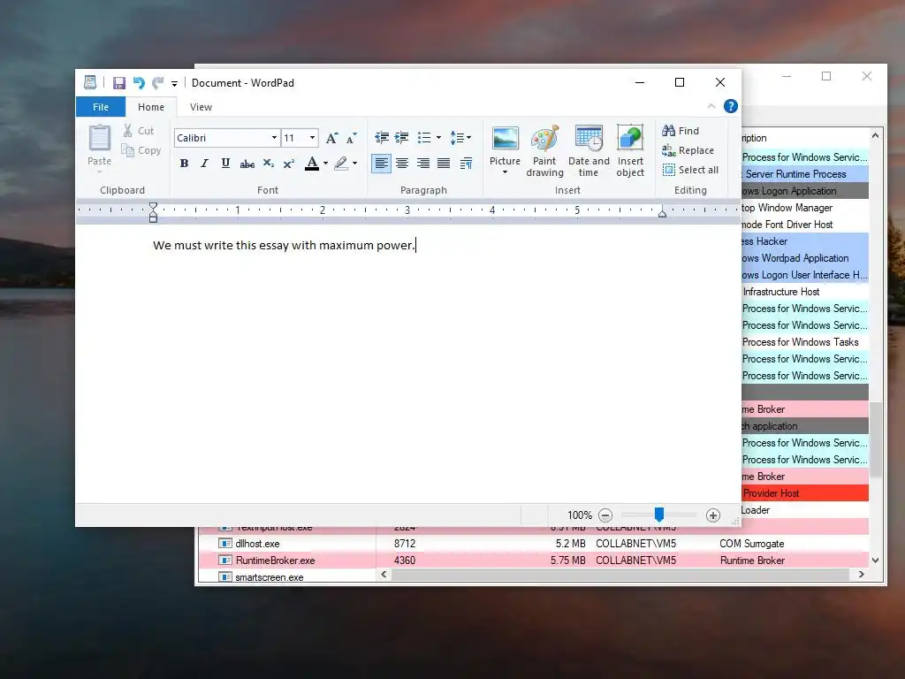Click the Increase indent icon
Screen dimensions: 905x679
tap(402, 137)
